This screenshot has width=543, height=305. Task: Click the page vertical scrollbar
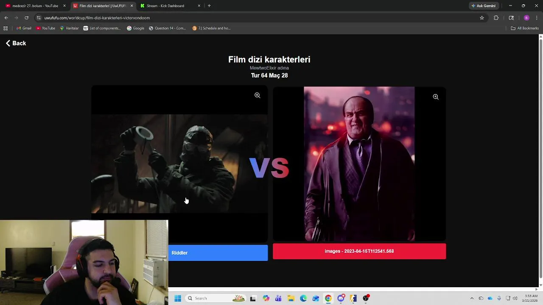coord(540,159)
